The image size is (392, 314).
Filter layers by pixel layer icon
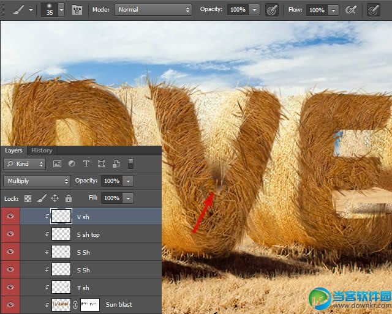pyautogui.click(x=58, y=164)
